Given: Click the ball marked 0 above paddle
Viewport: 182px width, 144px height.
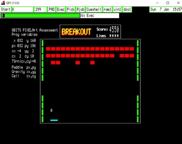Looking at the screenshot, I should tap(51, 111).
